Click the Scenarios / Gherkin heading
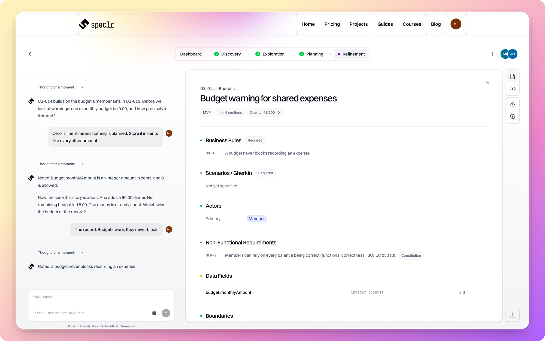The height and width of the screenshot is (341, 545). click(229, 173)
